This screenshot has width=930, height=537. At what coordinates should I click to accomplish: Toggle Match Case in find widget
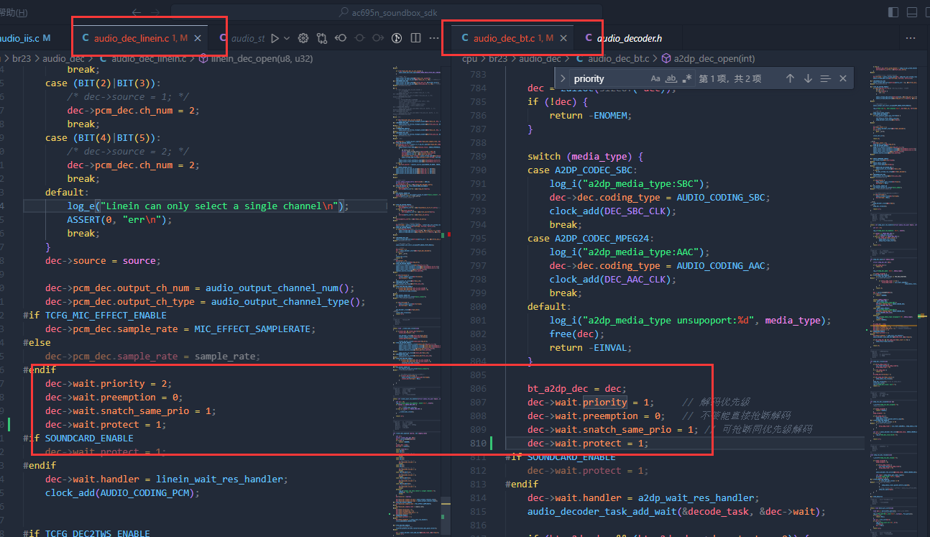(x=655, y=78)
